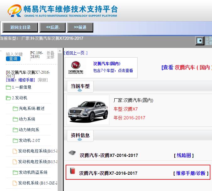Open second 发动机电控系统(B15 document label
Image resolution: width=212 pixels, height=191 pixels.
(38, 162)
